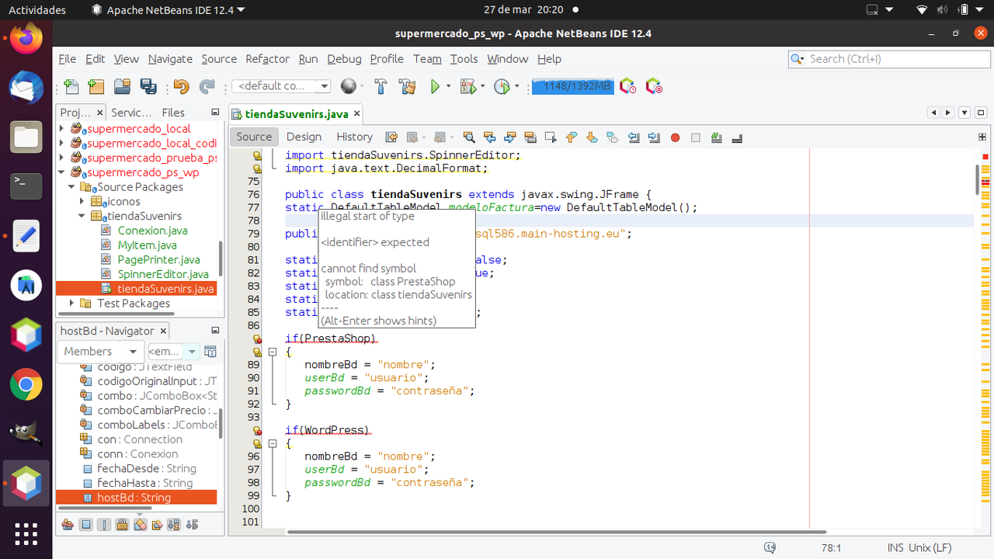Image resolution: width=994 pixels, height=559 pixels.
Task: Click the Previous Bookmark icon
Action: 572,137
